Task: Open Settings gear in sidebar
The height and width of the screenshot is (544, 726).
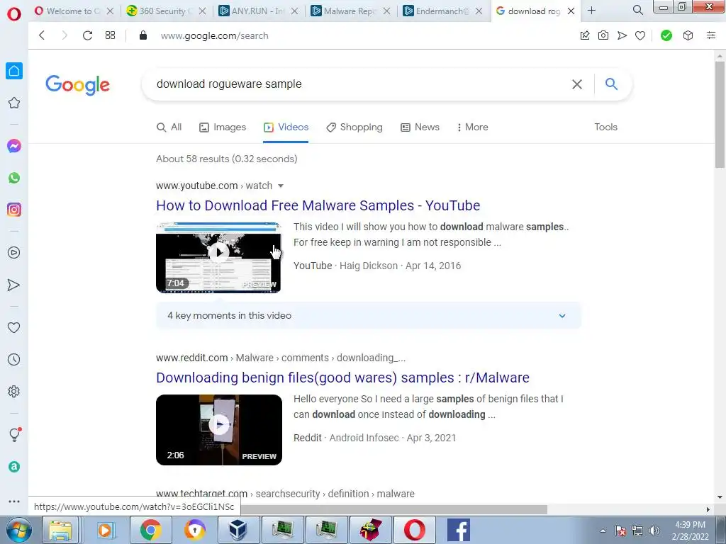Action: (14, 391)
